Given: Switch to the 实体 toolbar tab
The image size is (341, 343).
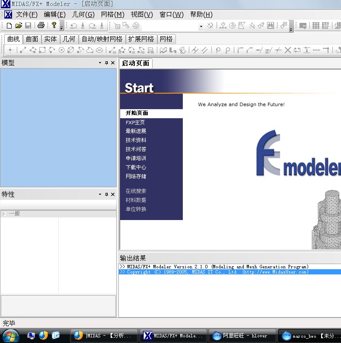Looking at the screenshot, I should coord(51,39).
